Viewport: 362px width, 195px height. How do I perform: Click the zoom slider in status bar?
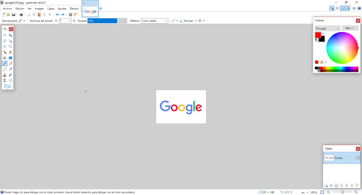(342, 192)
